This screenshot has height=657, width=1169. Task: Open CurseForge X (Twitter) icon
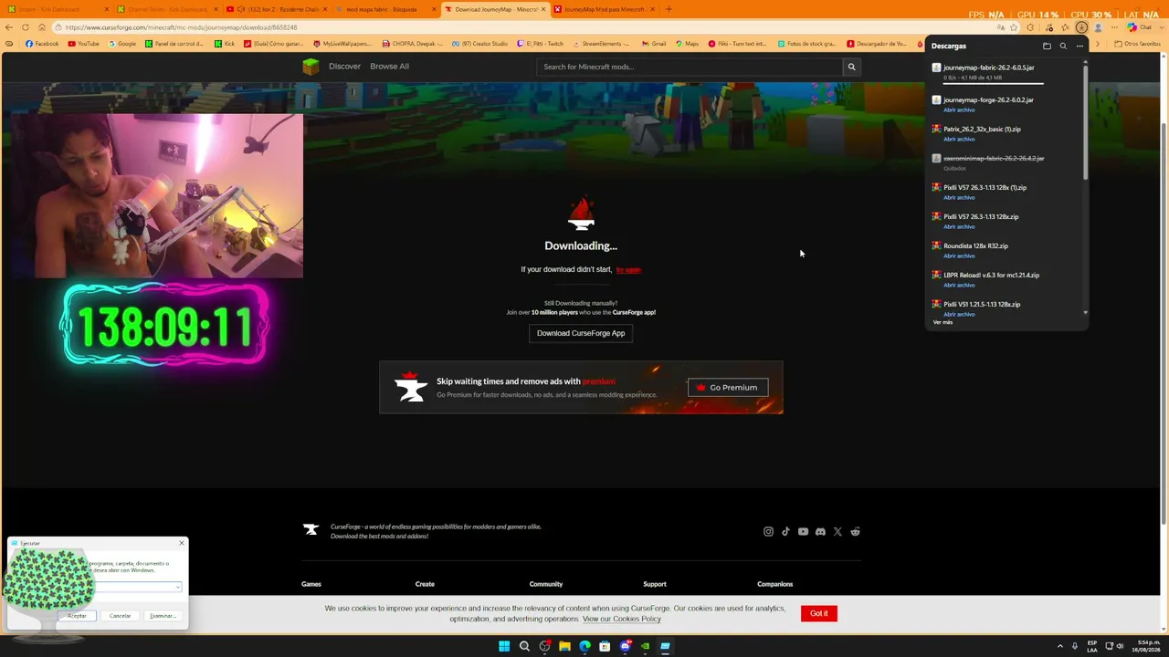coord(837,532)
